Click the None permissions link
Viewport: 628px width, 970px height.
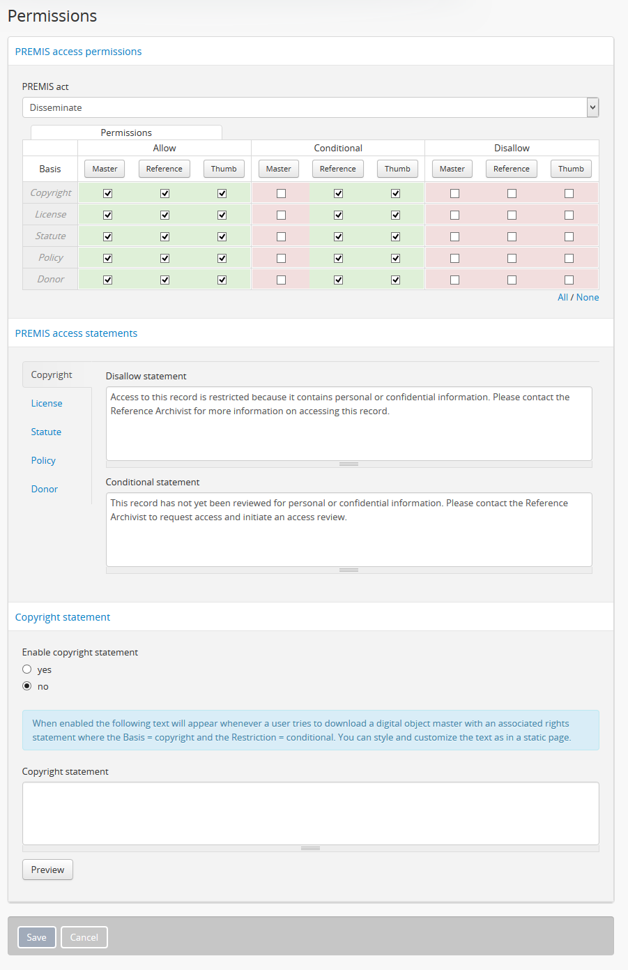pos(588,297)
